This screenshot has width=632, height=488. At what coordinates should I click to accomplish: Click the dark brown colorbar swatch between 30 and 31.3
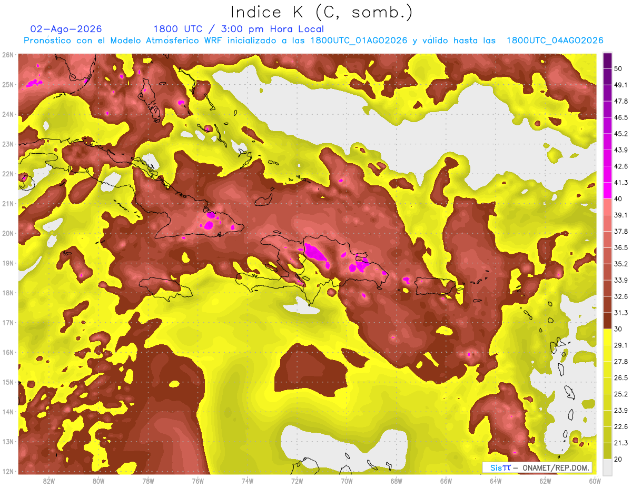[607, 321]
